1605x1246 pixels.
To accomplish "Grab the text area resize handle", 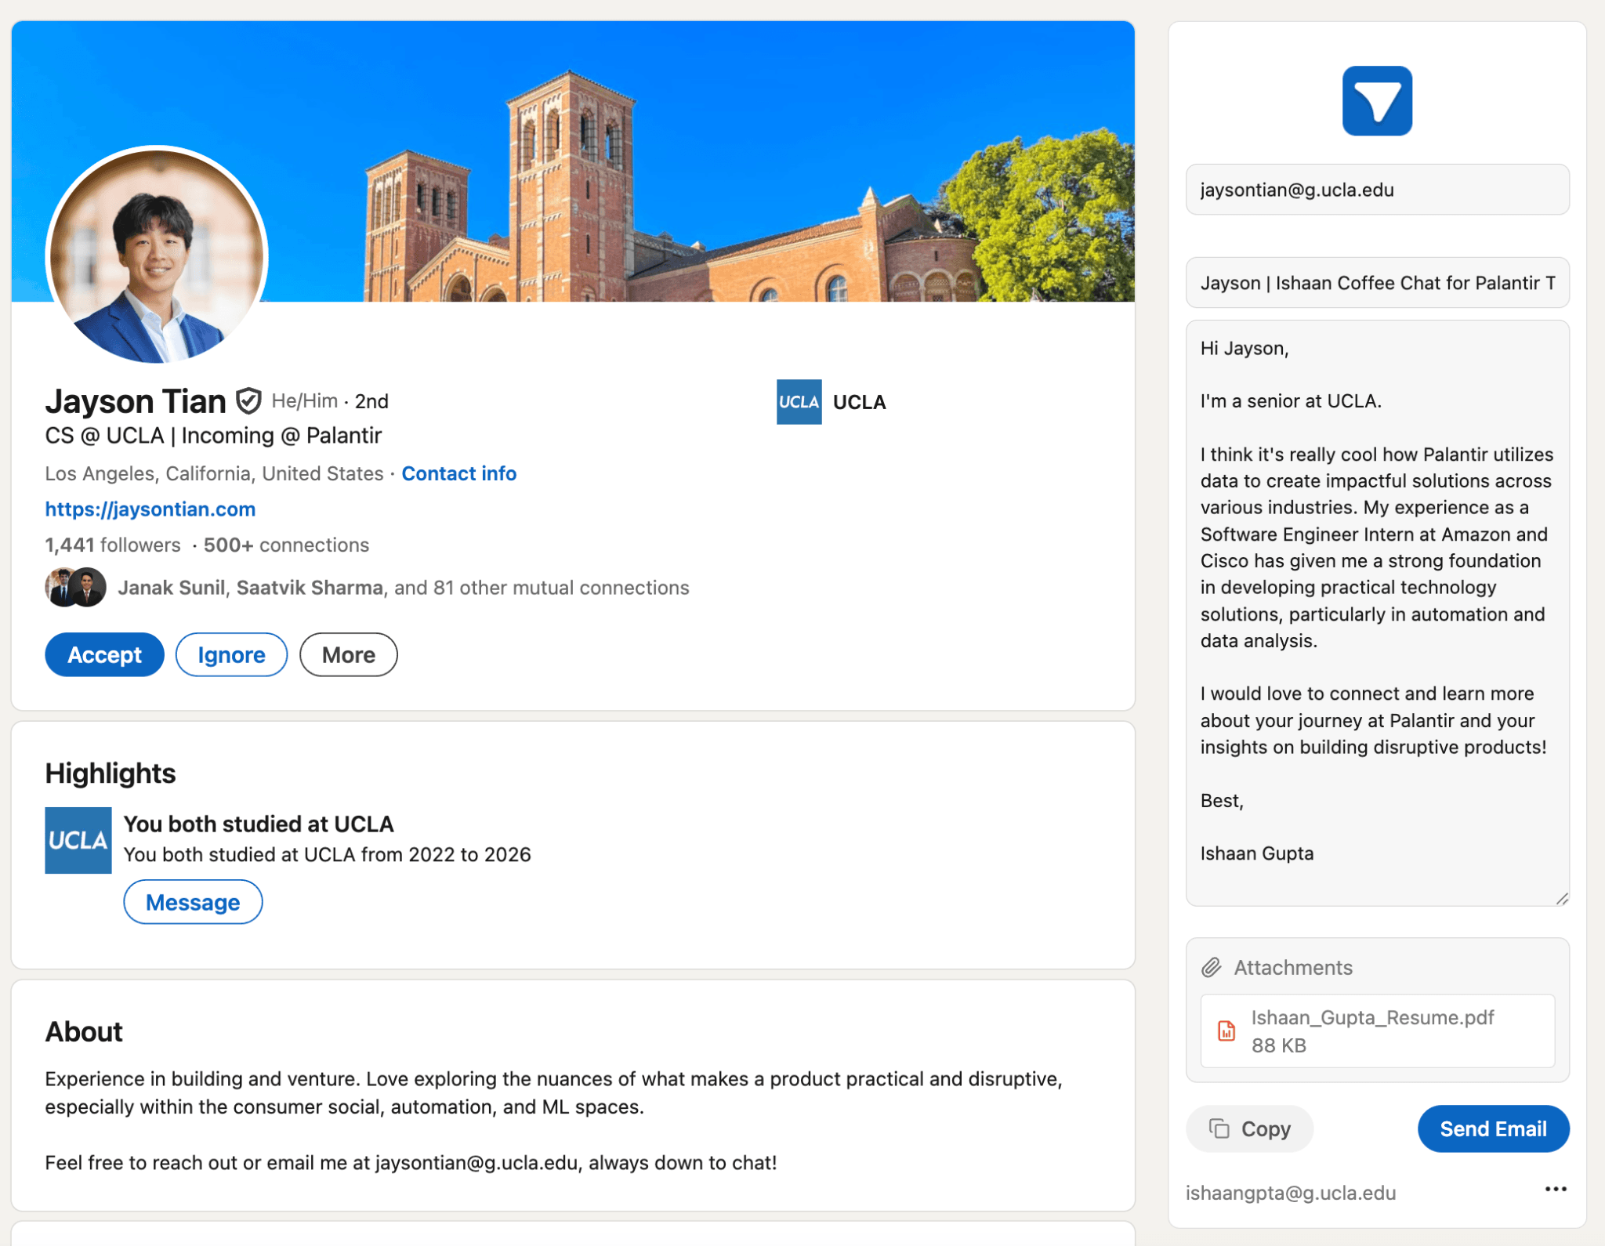I will (1562, 899).
